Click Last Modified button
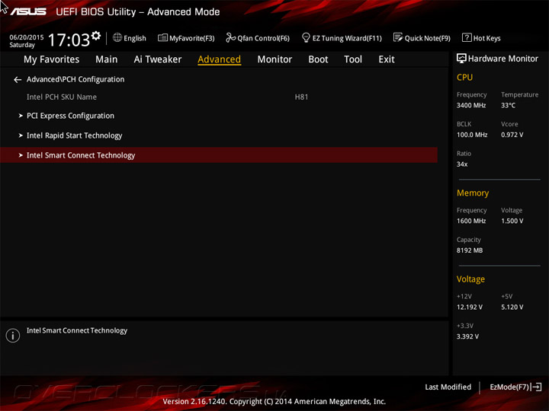This screenshot has height=411, width=549. pyautogui.click(x=448, y=387)
